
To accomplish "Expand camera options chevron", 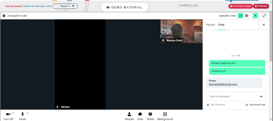I will (13, 113).
